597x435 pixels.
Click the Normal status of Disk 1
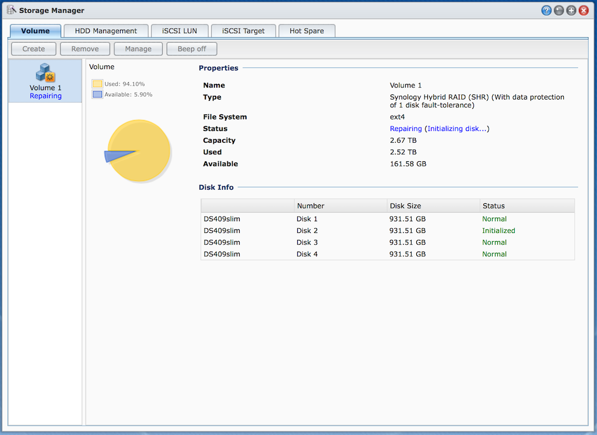click(494, 218)
